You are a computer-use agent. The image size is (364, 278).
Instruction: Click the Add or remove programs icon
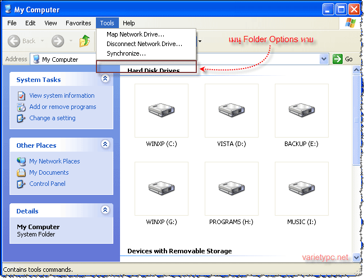[x=21, y=107]
